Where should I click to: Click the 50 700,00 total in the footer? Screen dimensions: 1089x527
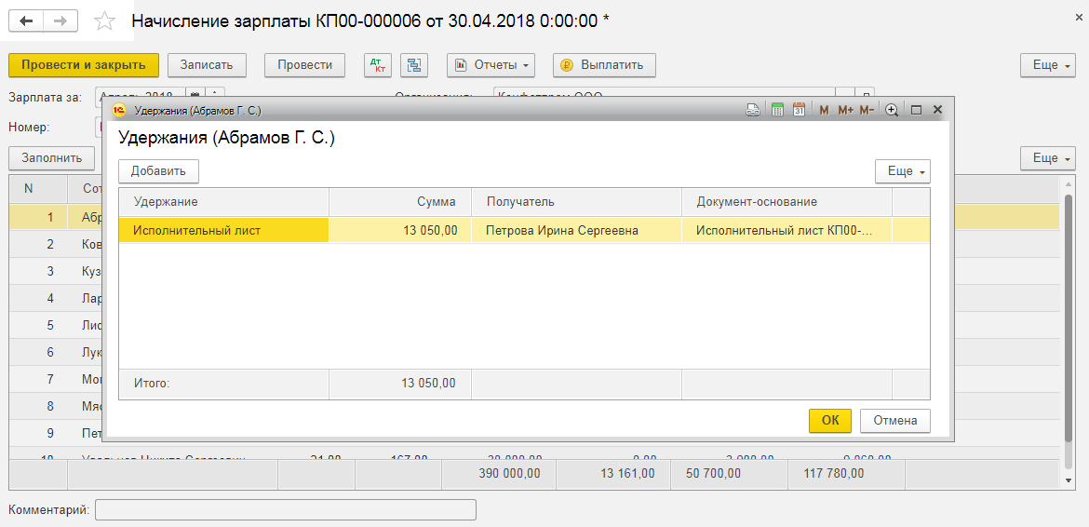(713, 474)
